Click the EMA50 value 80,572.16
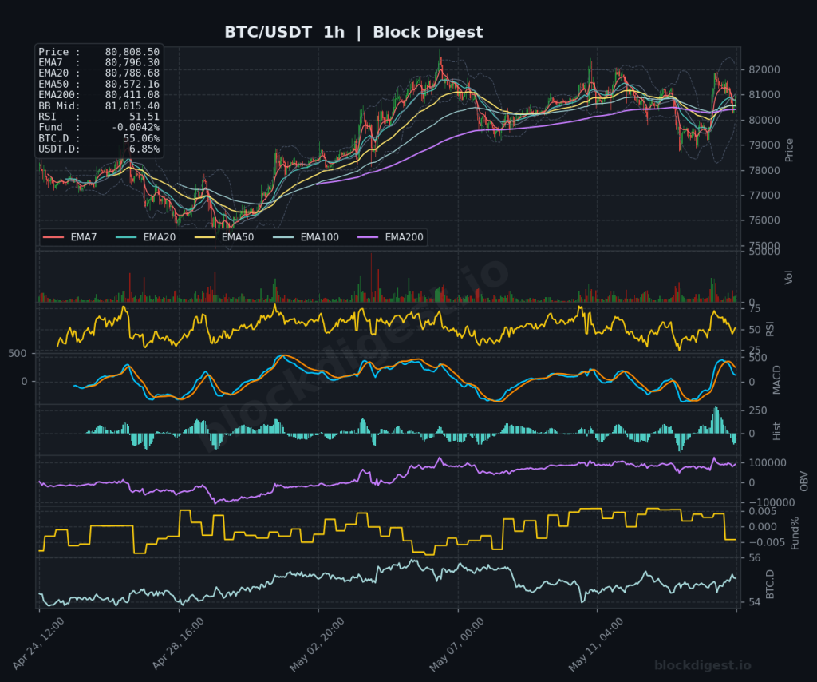Screen dimensions: 817x682 (x=132, y=85)
